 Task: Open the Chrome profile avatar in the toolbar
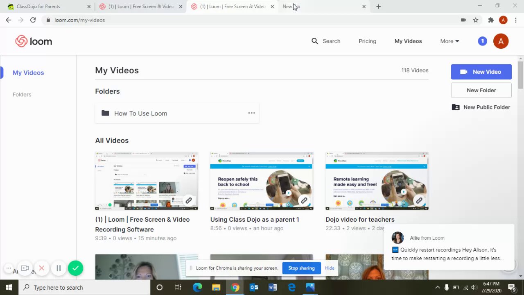pyautogui.click(x=504, y=20)
